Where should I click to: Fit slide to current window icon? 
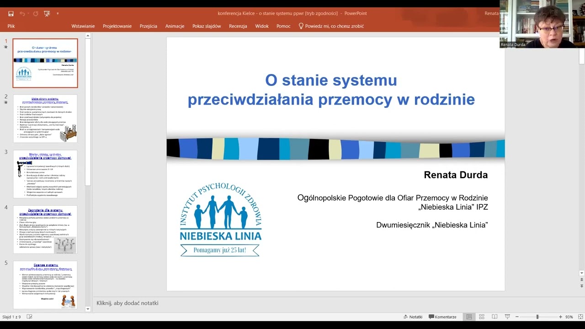(580, 317)
